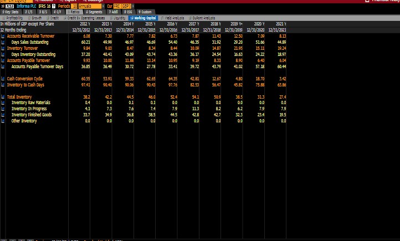Click the 2012 Y column header
The width and height of the screenshot is (400, 241).
tap(85, 24)
